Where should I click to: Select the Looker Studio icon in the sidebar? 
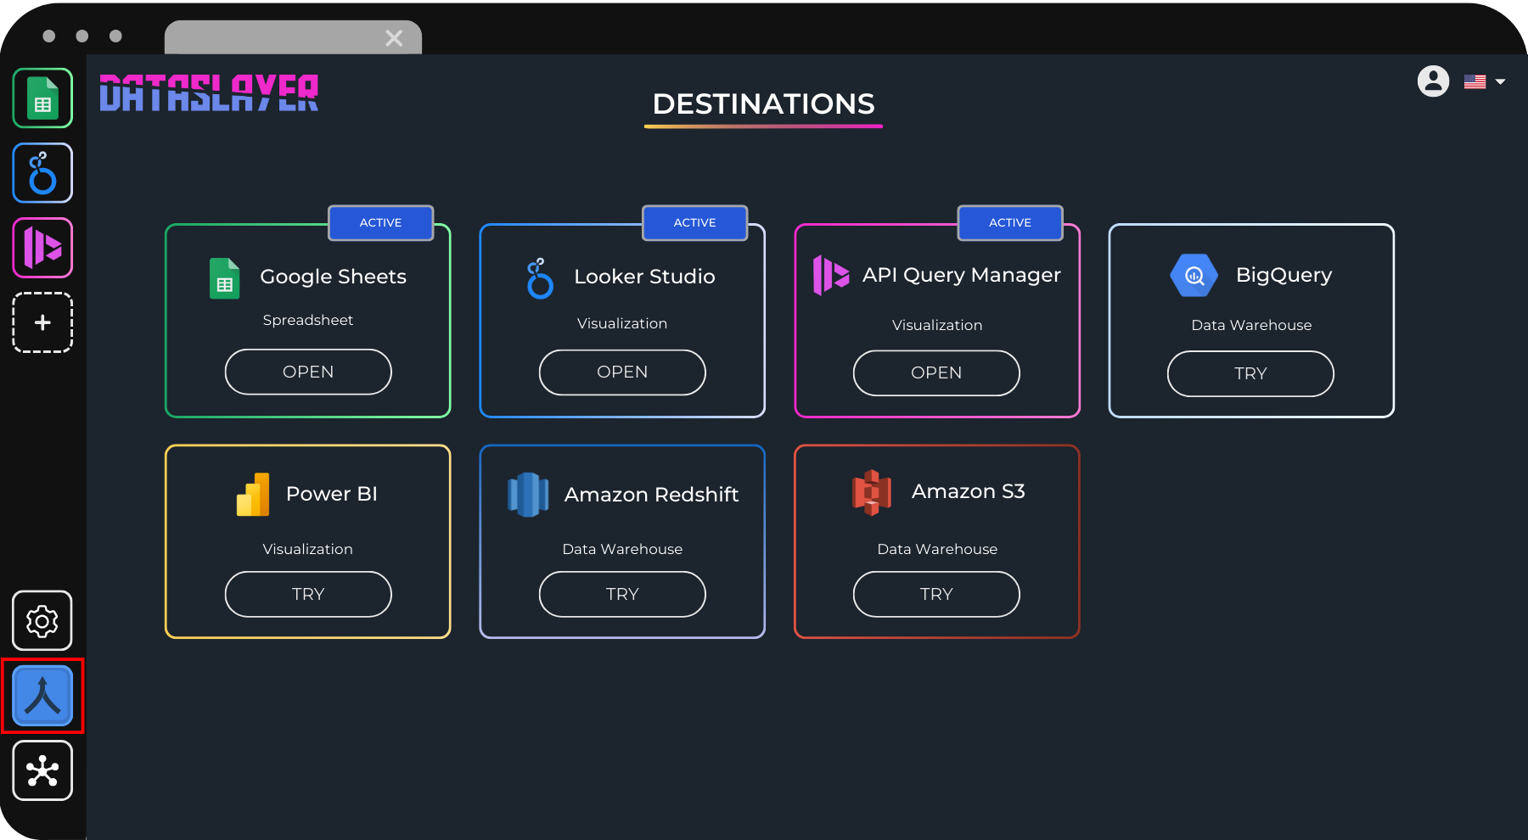click(x=42, y=172)
